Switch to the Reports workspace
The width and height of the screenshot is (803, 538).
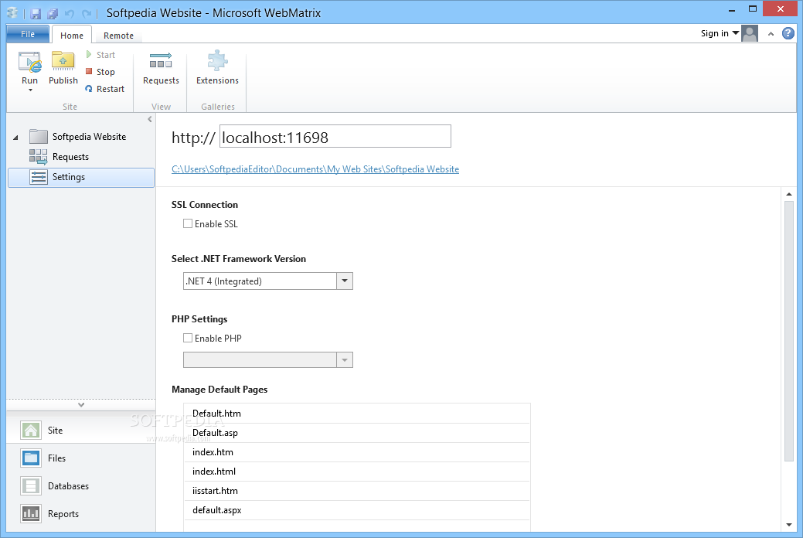click(x=81, y=513)
